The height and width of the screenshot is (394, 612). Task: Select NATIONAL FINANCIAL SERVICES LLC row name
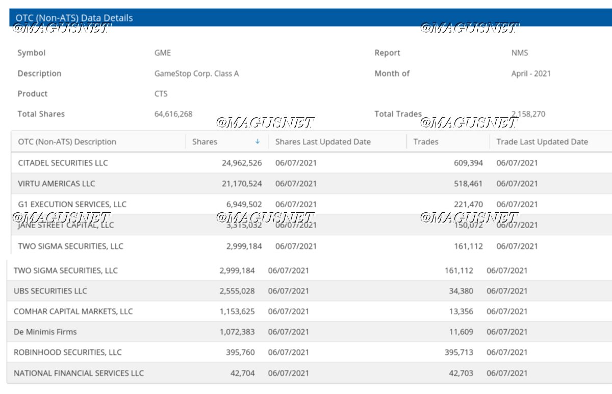[79, 373]
